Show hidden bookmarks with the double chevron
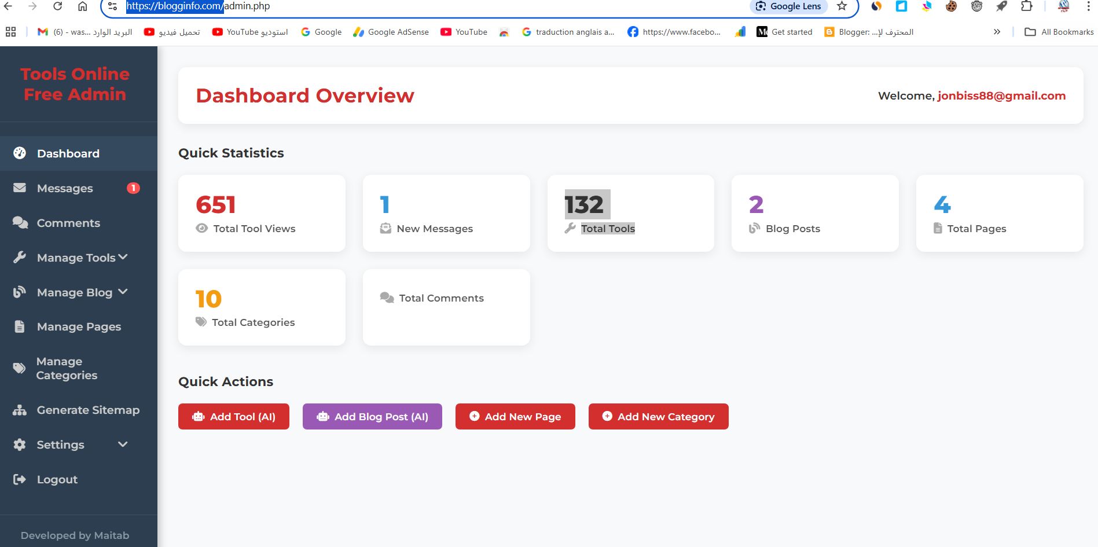The image size is (1098, 547). click(x=997, y=32)
